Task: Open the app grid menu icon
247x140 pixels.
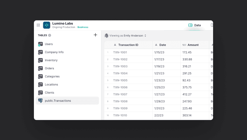Action: tap(38, 25)
